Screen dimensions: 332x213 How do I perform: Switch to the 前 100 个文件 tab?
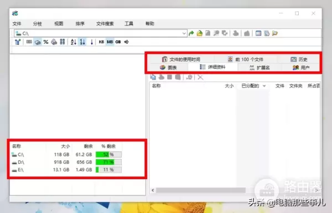(x=246, y=59)
